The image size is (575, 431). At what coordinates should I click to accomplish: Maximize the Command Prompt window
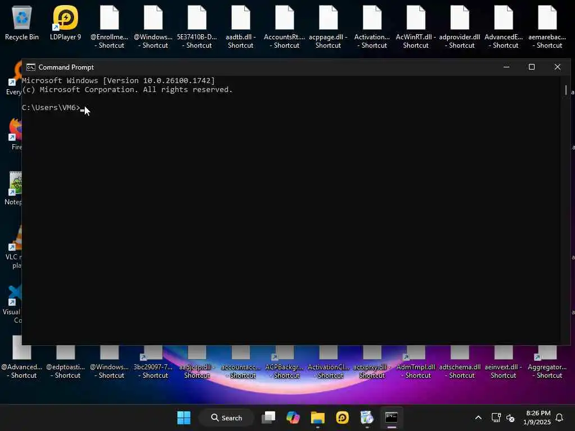(532, 67)
